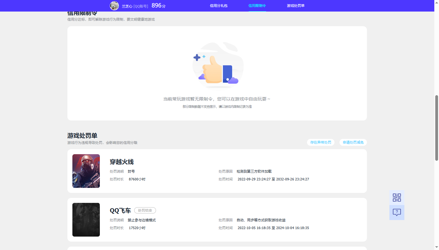Click the [QQ账号] label in the header
439x250 pixels.
(x=141, y=6)
